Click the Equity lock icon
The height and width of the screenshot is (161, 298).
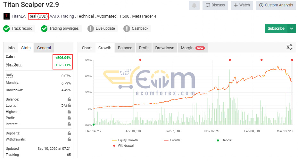tap(69, 105)
